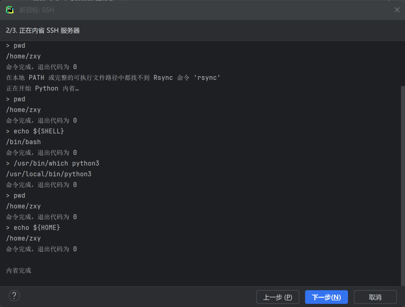The height and width of the screenshot is (307, 405).
Task: Click the quoted 'rsync' command name
Action: pyautogui.click(x=207, y=78)
